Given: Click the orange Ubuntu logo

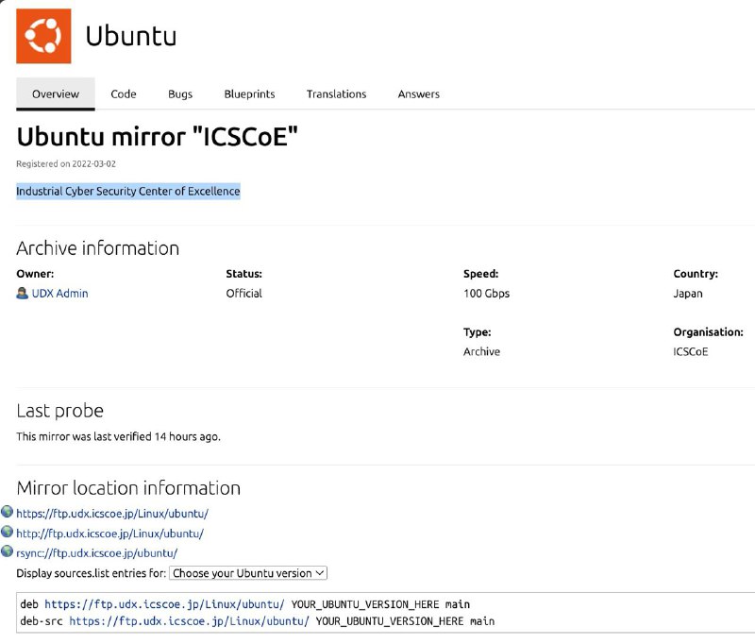Looking at the screenshot, I should click(43, 36).
